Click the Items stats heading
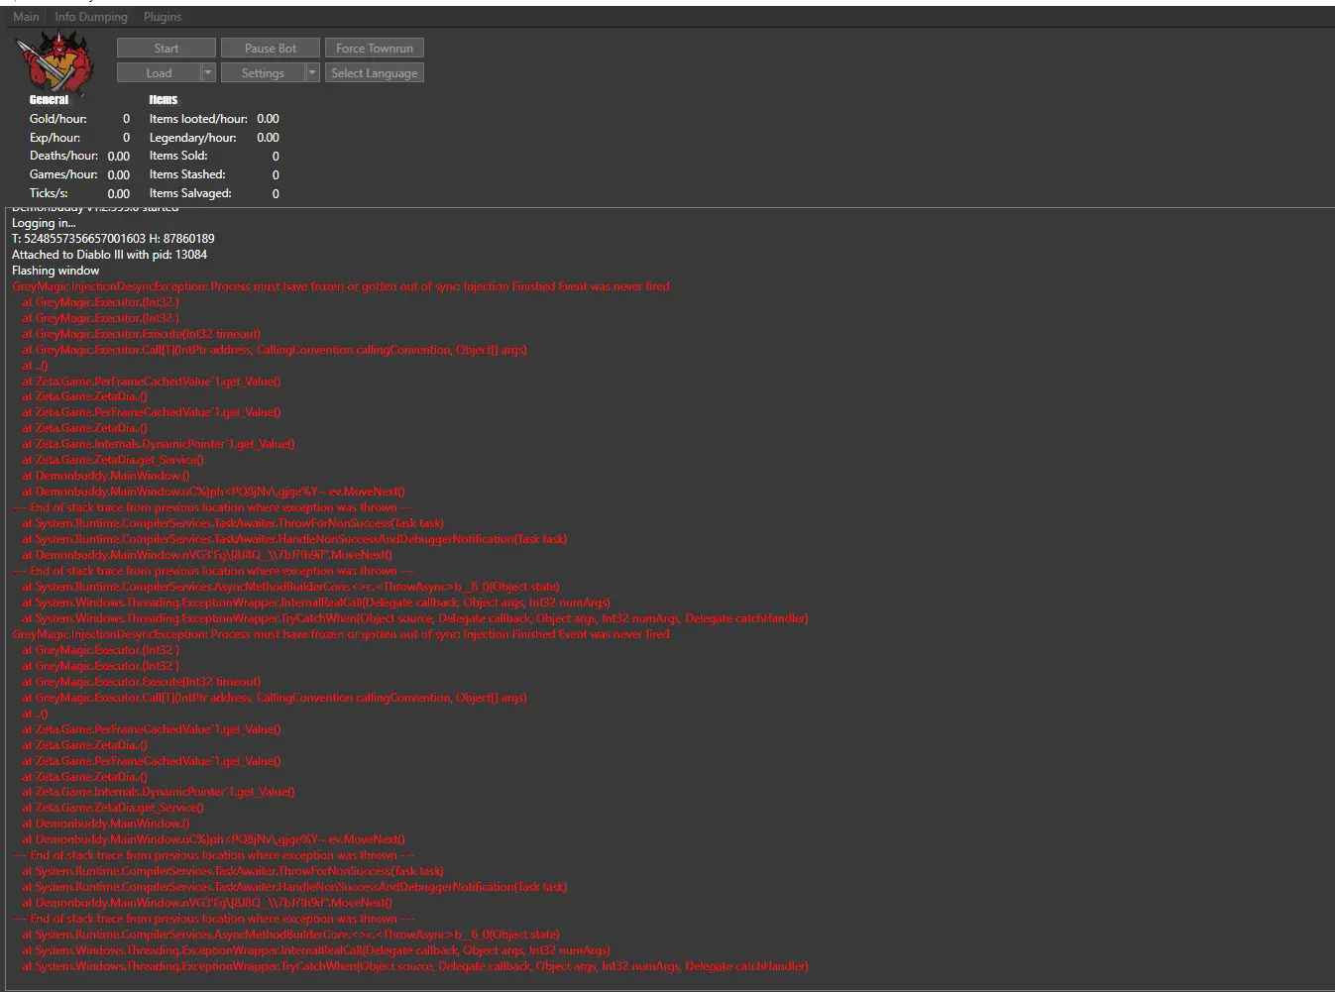The width and height of the screenshot is (1335, 992). point(164,99)
